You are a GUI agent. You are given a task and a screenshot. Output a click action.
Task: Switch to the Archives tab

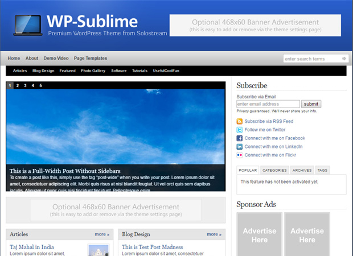click(x=302, y=170)
